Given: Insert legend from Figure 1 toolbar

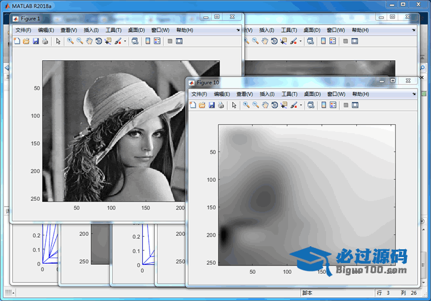Looking at the screenshot, I should tap(157, 42).
